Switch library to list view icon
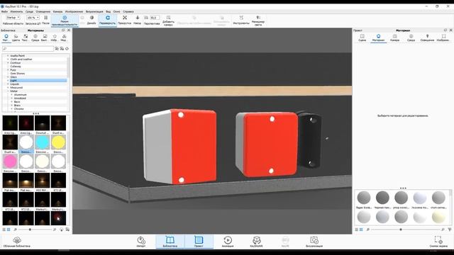This screenshot has height=255, width=454. [x=4, y=229]
